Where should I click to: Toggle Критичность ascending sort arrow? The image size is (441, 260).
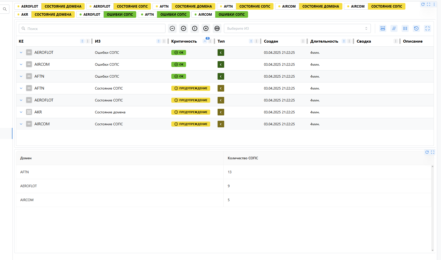205,41
